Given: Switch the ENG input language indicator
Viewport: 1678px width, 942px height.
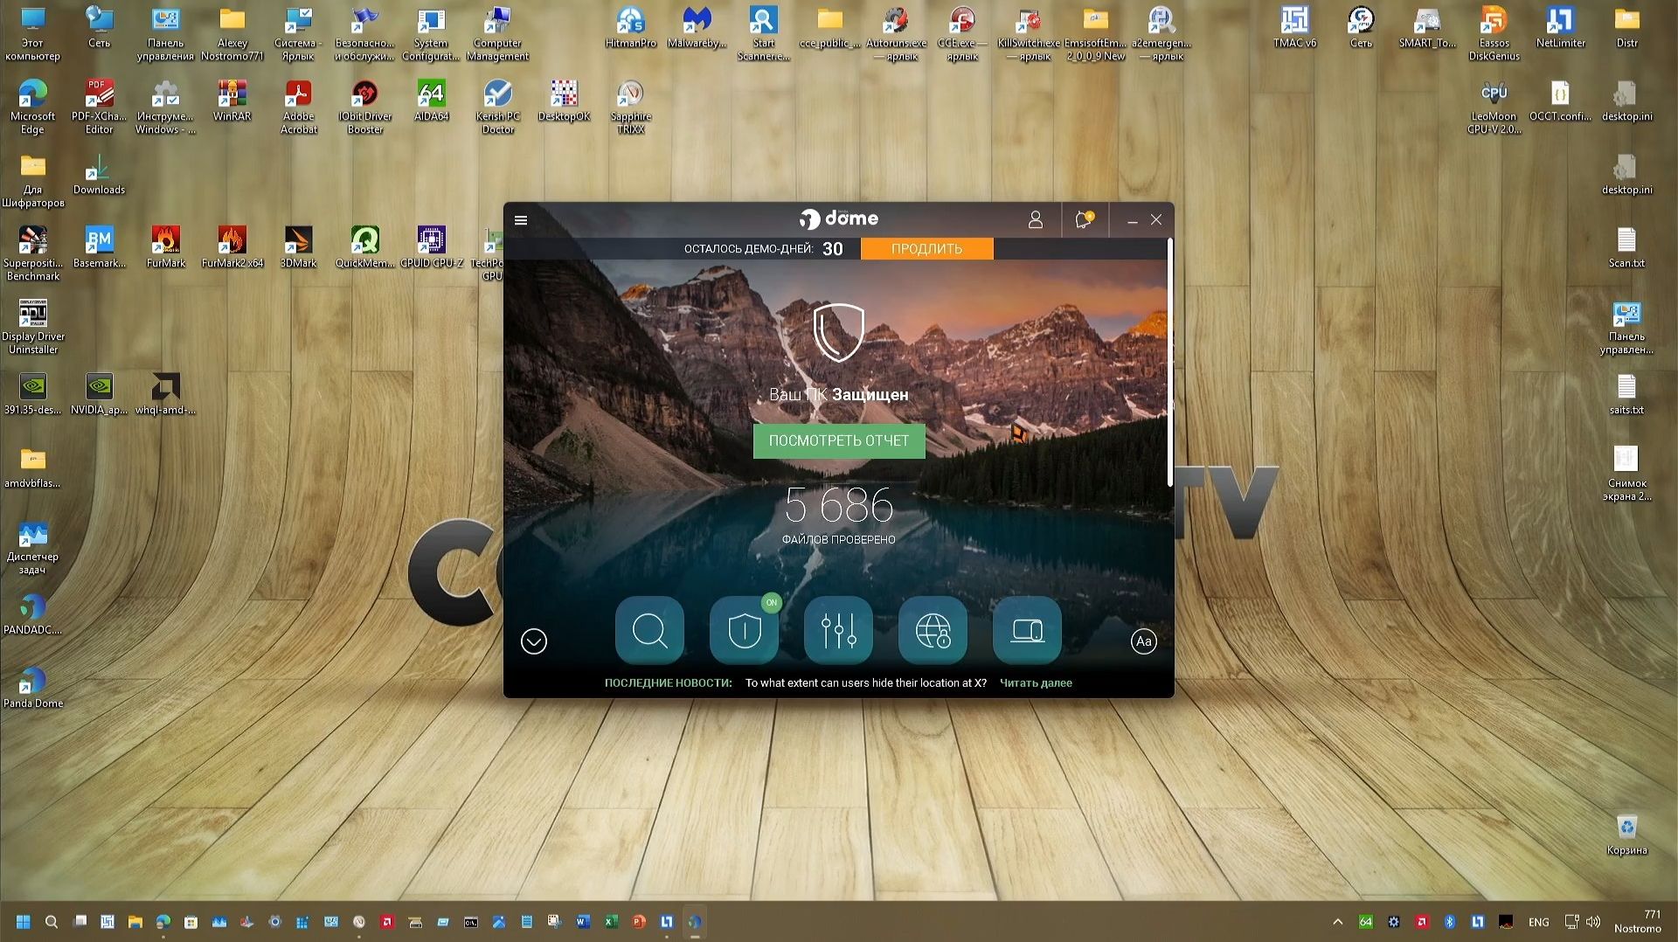Looking at the screenshot, I should tap(1539, 922).
